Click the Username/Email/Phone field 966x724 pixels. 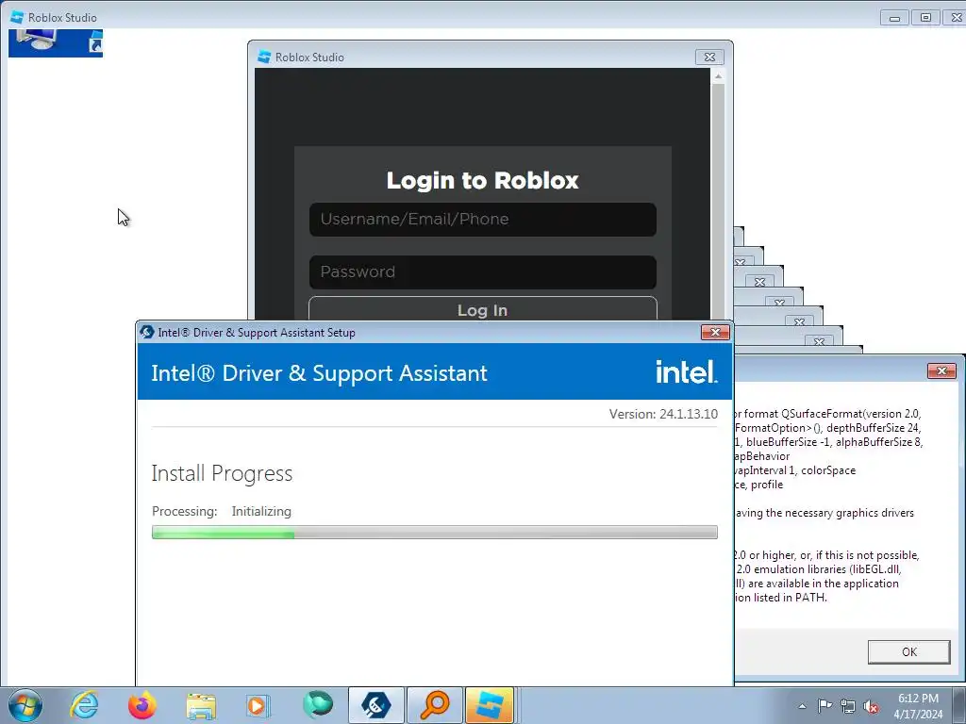(482, 219)
